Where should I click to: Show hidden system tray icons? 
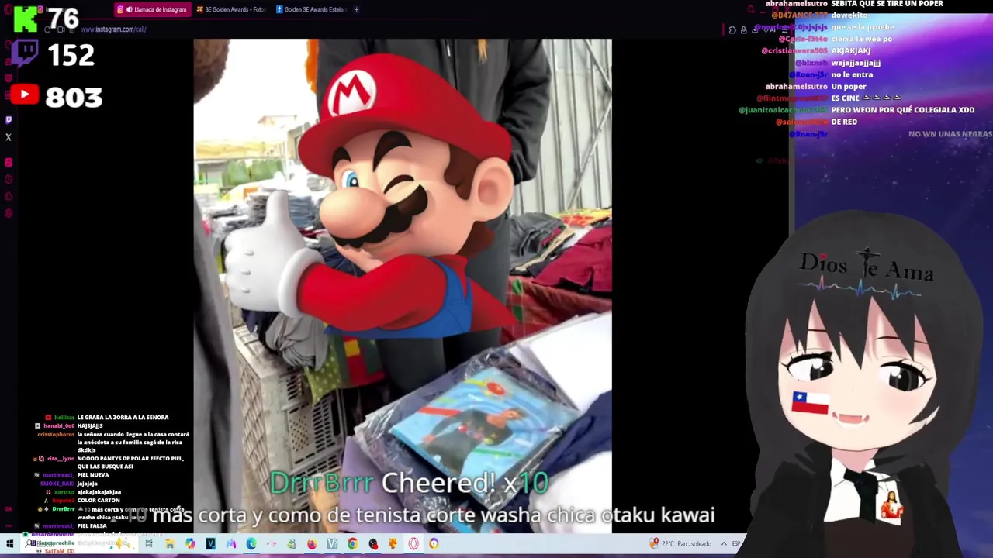point(724,544)
